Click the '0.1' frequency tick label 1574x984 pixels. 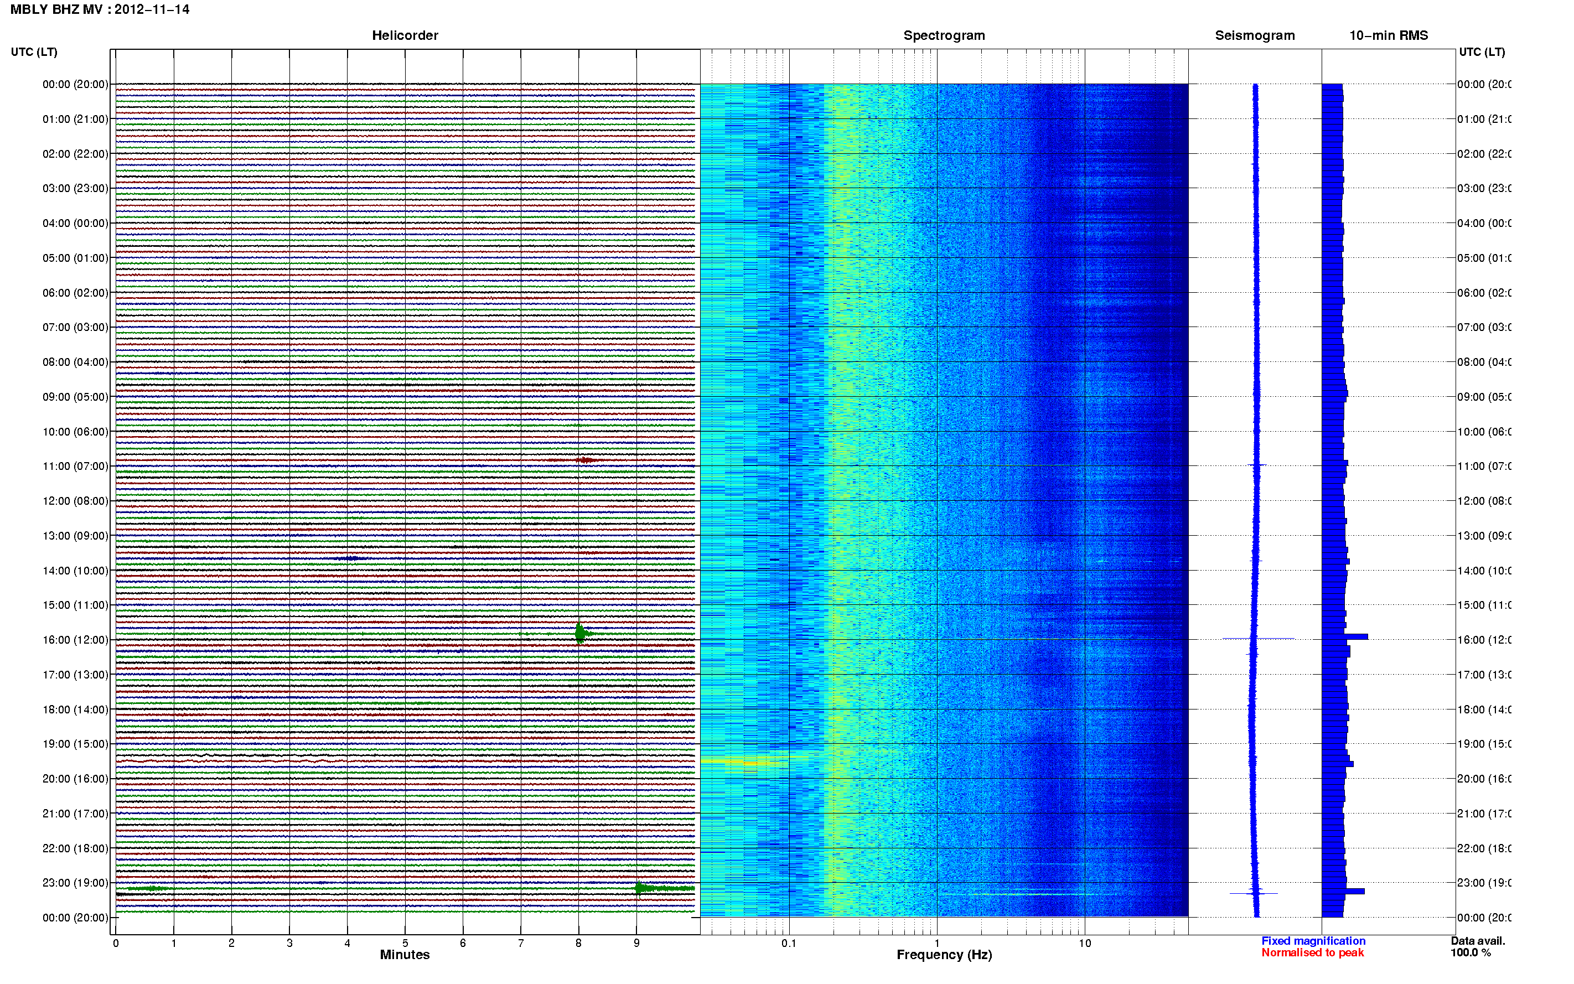coord(789,942)
